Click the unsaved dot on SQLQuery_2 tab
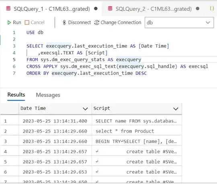This screenshot has width=217, height=184. [x=197, y=8]
